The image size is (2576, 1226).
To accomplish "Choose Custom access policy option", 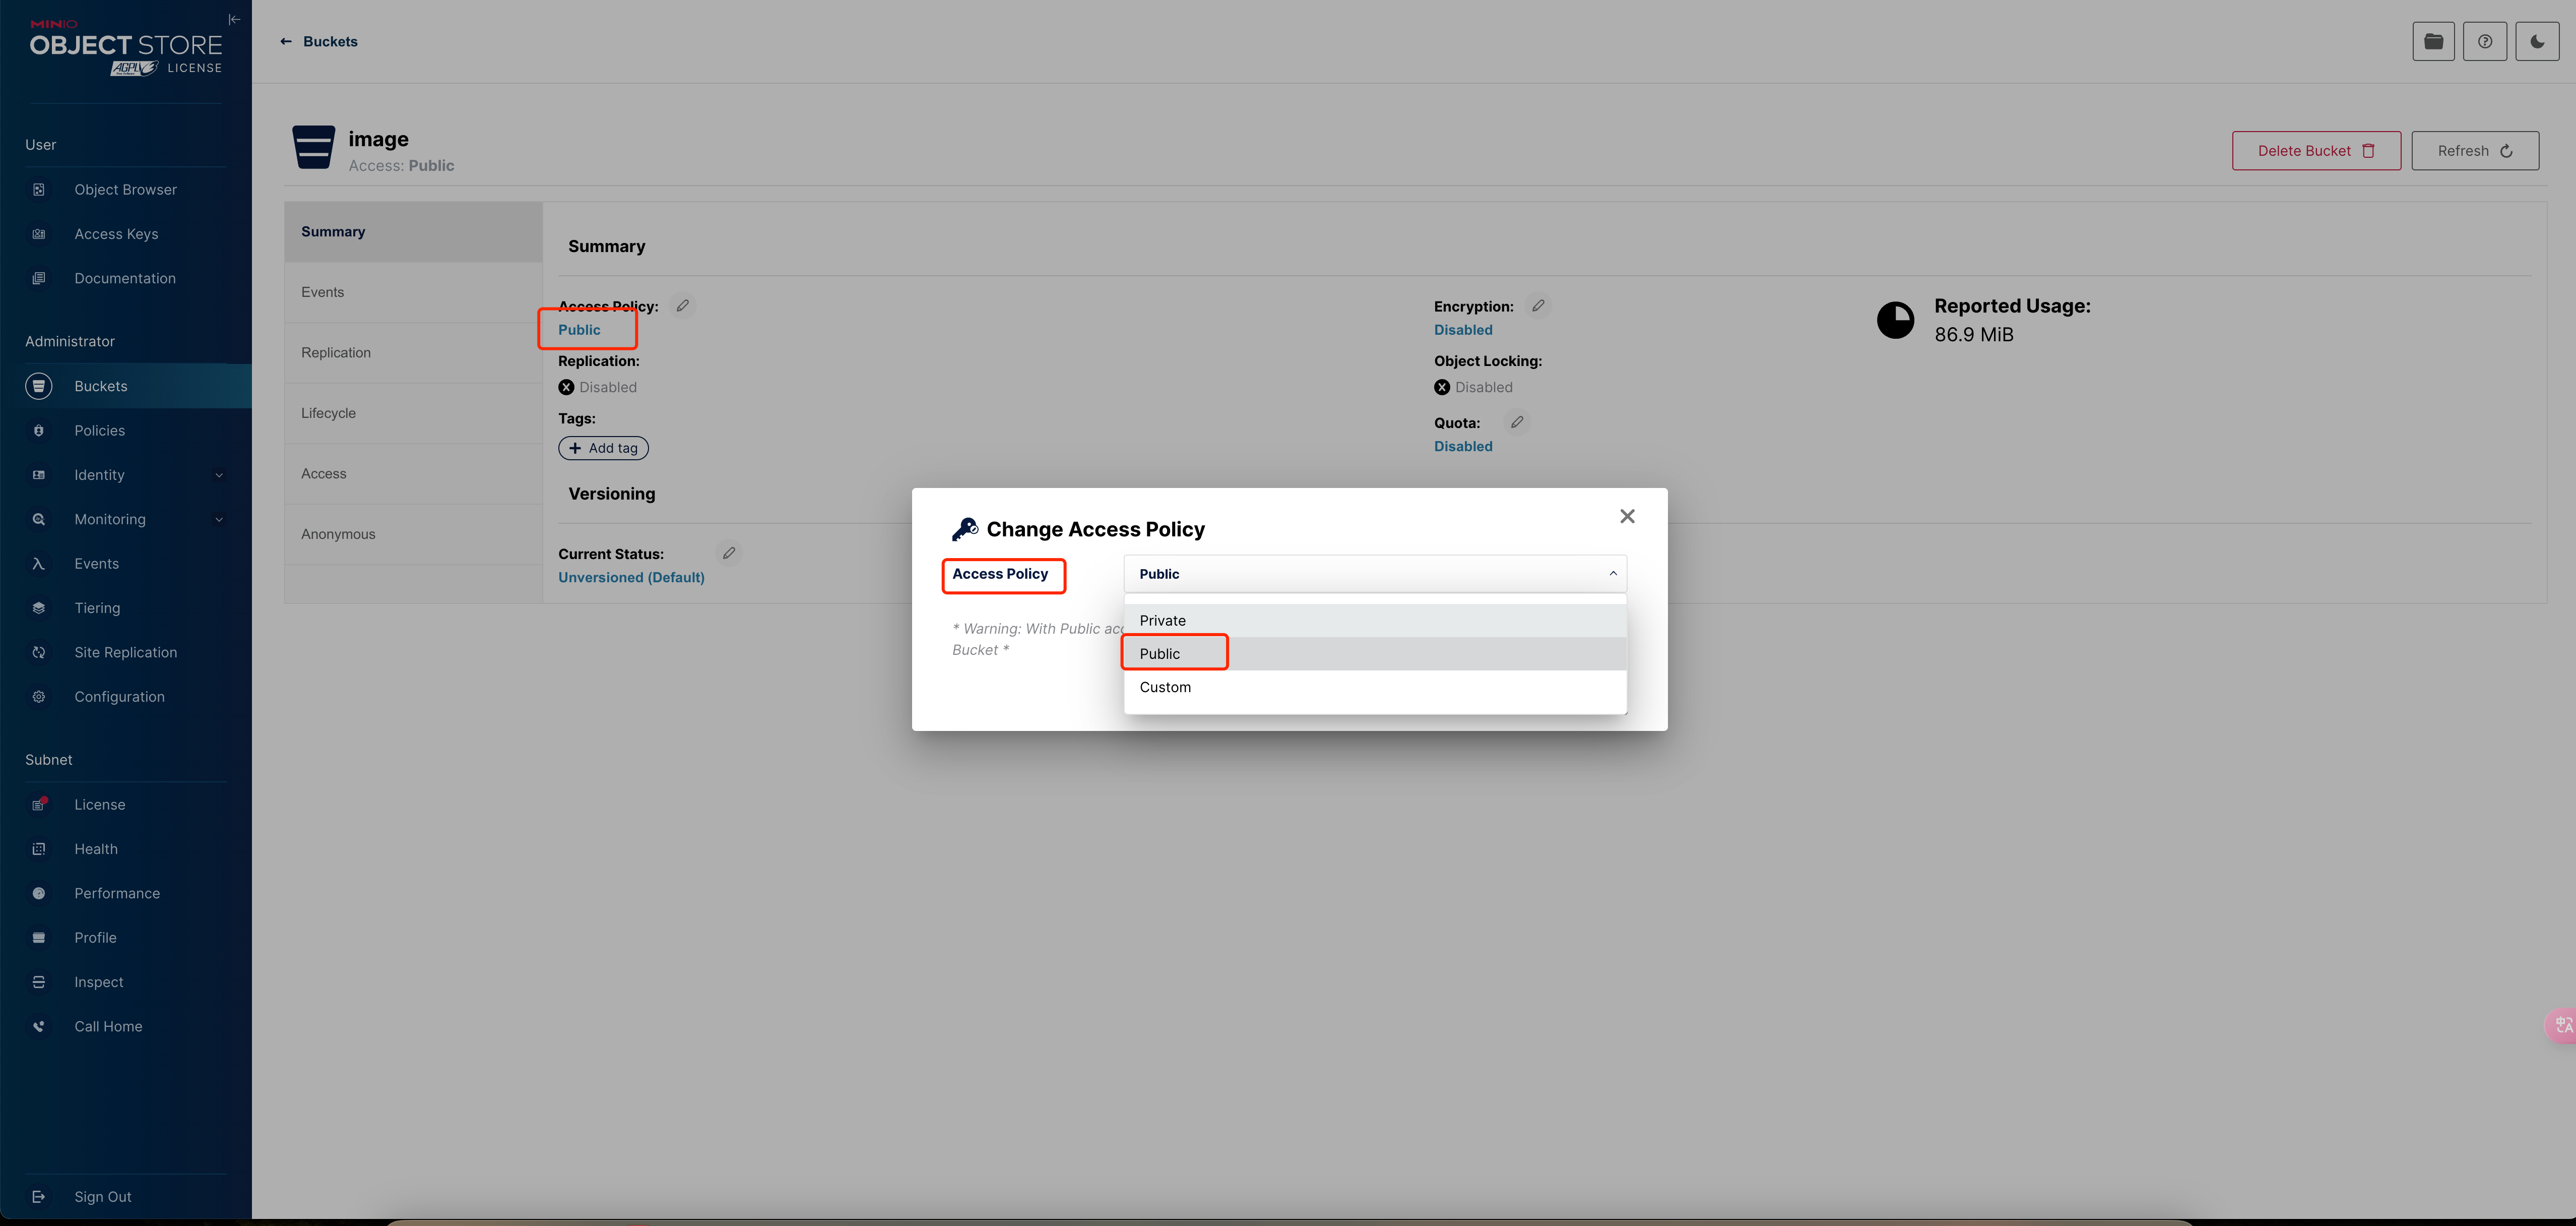I will tap(1375, 687).
